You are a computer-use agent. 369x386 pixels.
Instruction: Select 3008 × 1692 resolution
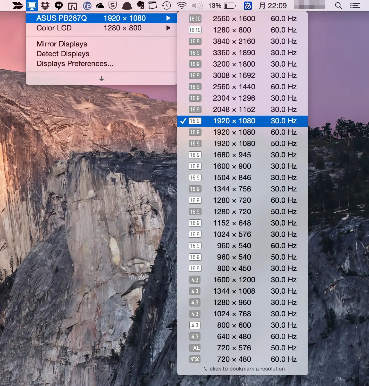pos(242,75)
